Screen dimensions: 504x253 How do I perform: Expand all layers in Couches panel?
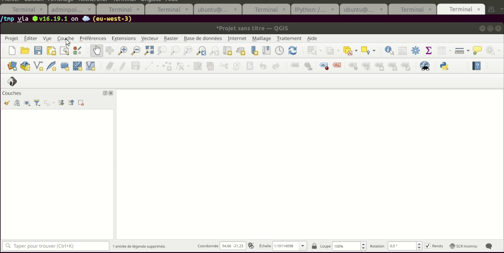(x=61, y=103)
